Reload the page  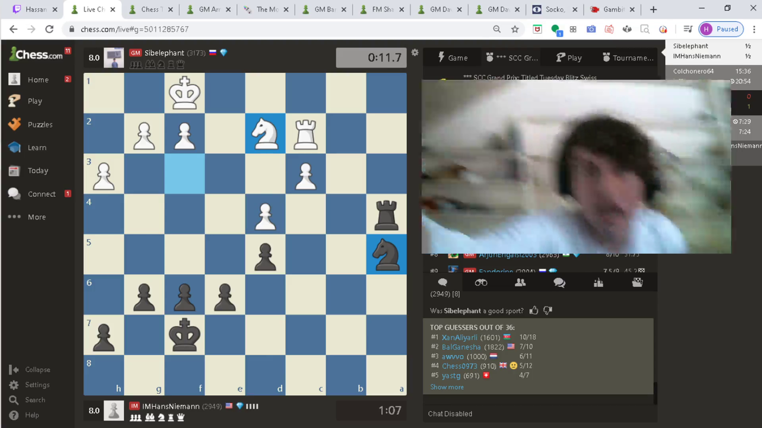[x=49, y=29]
